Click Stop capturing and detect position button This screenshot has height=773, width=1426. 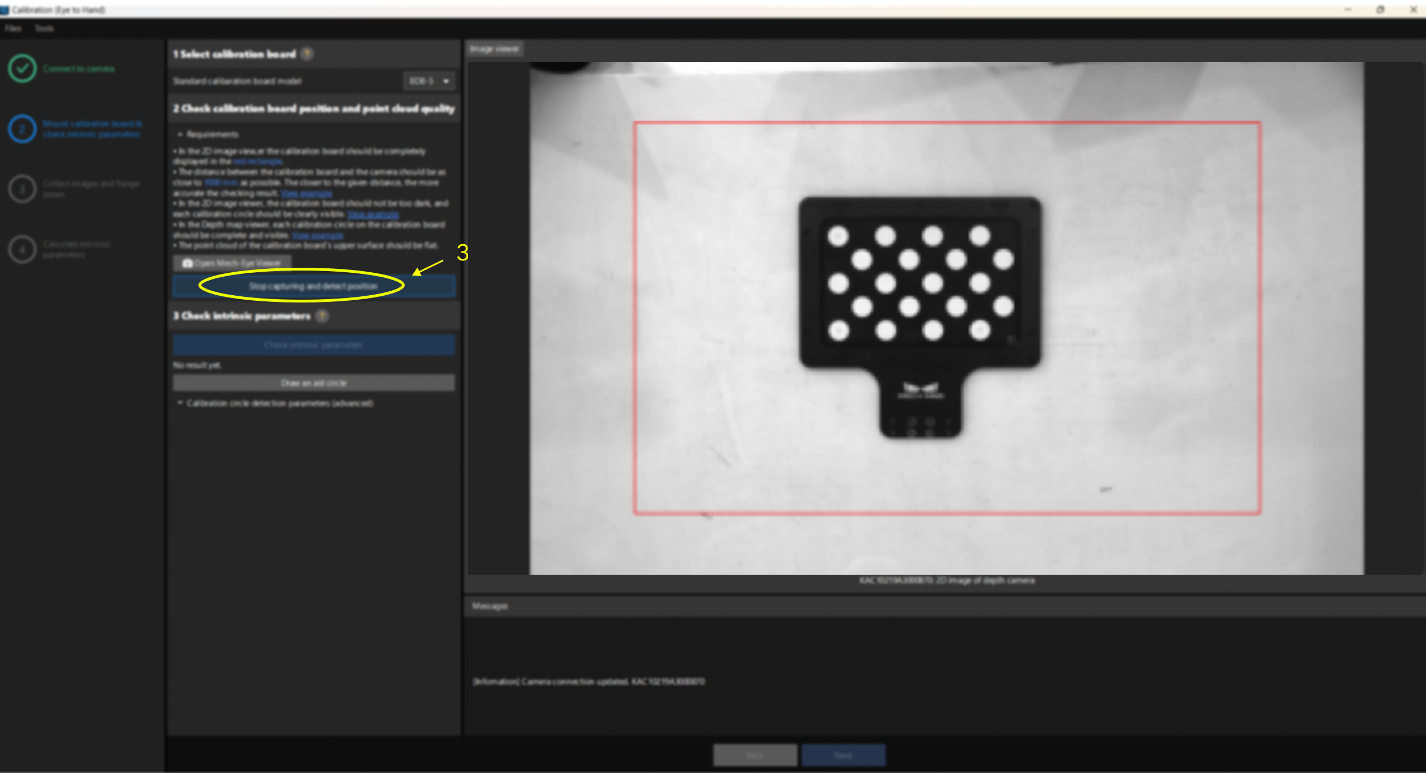tap(313, 286)
